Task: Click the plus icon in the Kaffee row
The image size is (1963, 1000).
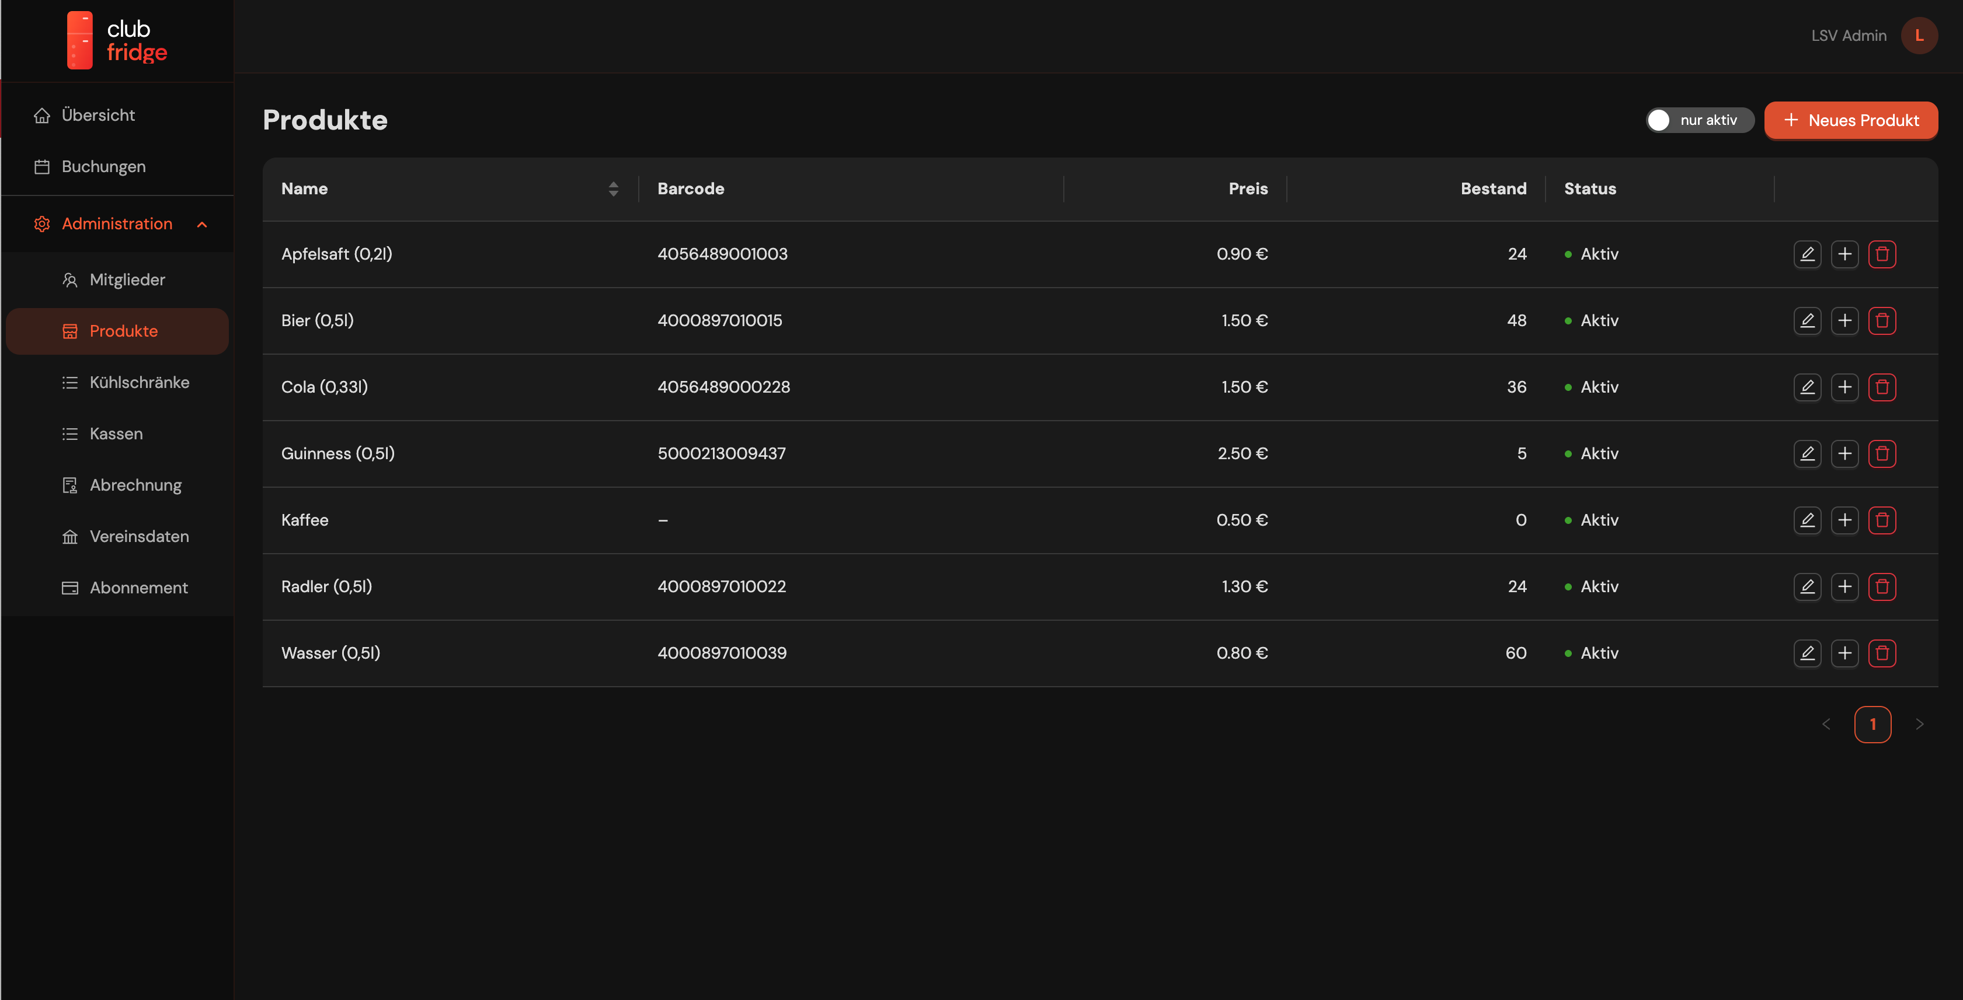Action: click(x=1844, y=520)
